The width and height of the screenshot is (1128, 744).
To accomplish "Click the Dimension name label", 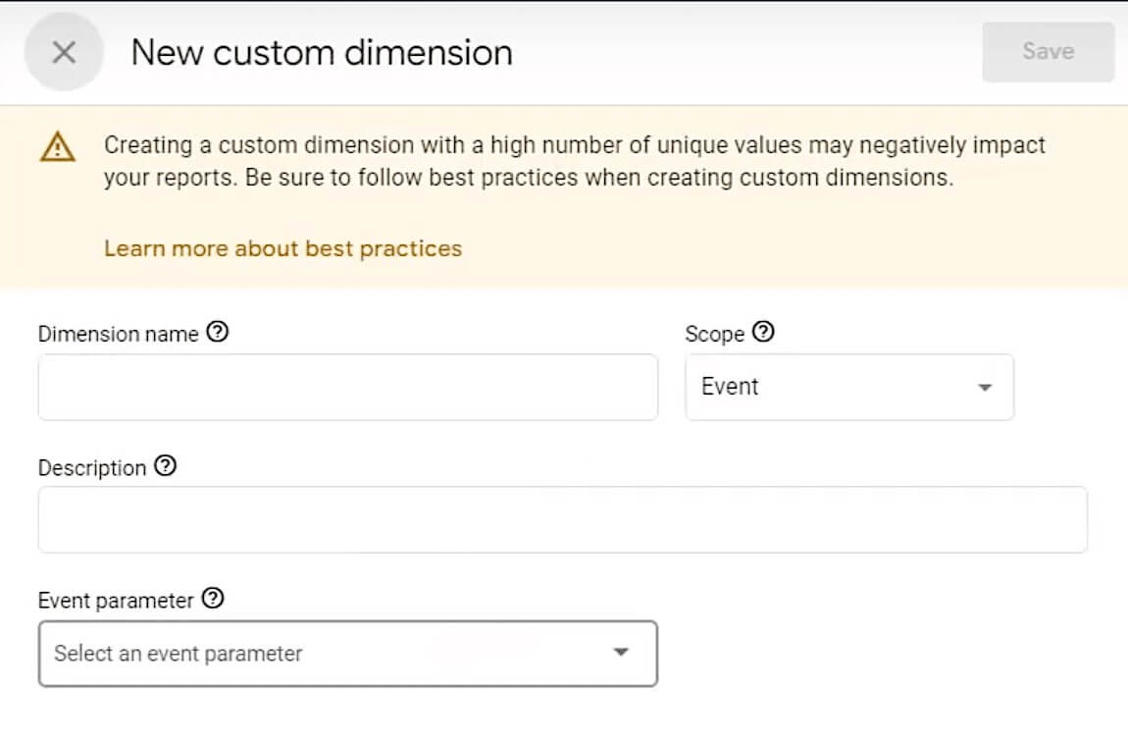I will coord(118,333).
